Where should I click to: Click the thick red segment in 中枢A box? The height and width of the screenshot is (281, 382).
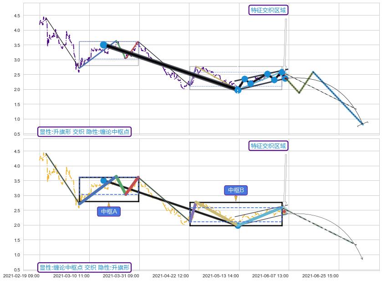pyautogui.click(x=132, y=186)
